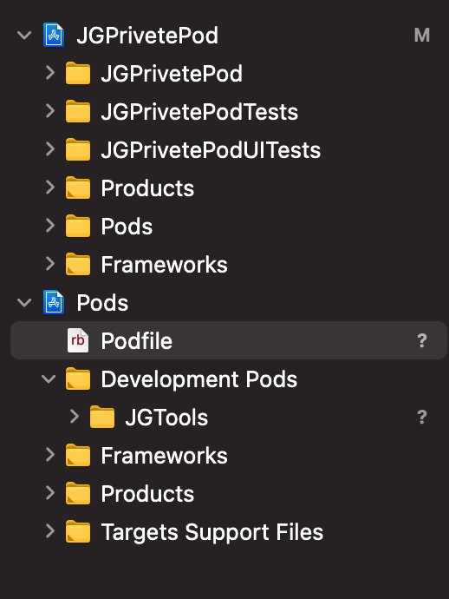Click the Podfile ruby file icon
The height and width of the screenshot is (599, 449).
pos(78,340)
